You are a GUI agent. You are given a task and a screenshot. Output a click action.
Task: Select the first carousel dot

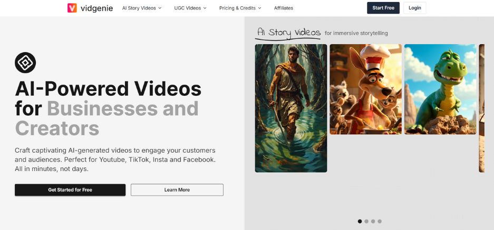pyautogui.click(x=360, y=221)
